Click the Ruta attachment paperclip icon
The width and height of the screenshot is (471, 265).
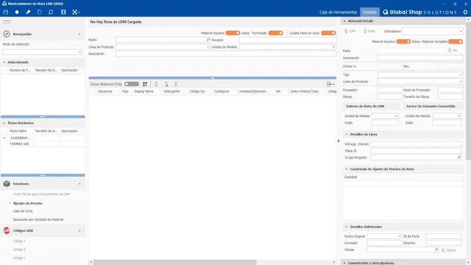(x=365, y=31)
